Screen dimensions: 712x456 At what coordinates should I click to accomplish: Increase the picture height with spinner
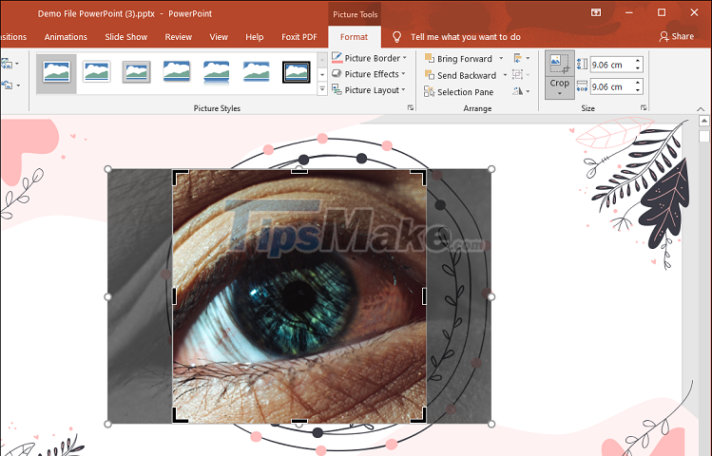(638, 61)
